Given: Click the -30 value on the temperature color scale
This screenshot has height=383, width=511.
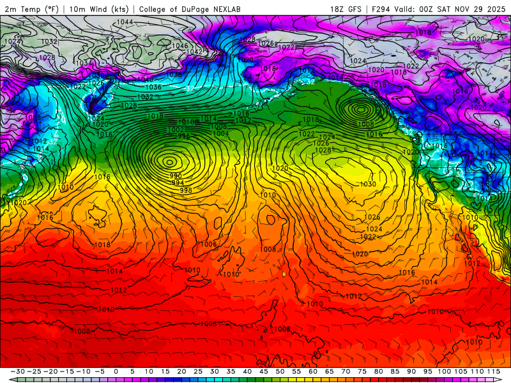Looking at the screenshot, I should tap(18, 372).
